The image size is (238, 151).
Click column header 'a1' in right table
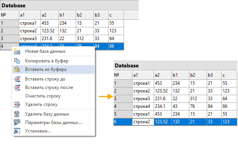143,75
